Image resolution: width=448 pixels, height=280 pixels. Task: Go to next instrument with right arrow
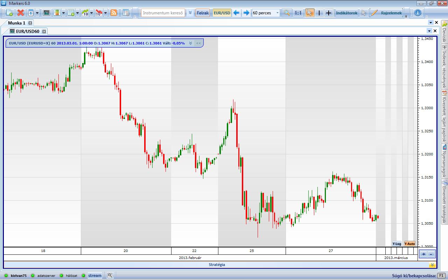[246, 13]
